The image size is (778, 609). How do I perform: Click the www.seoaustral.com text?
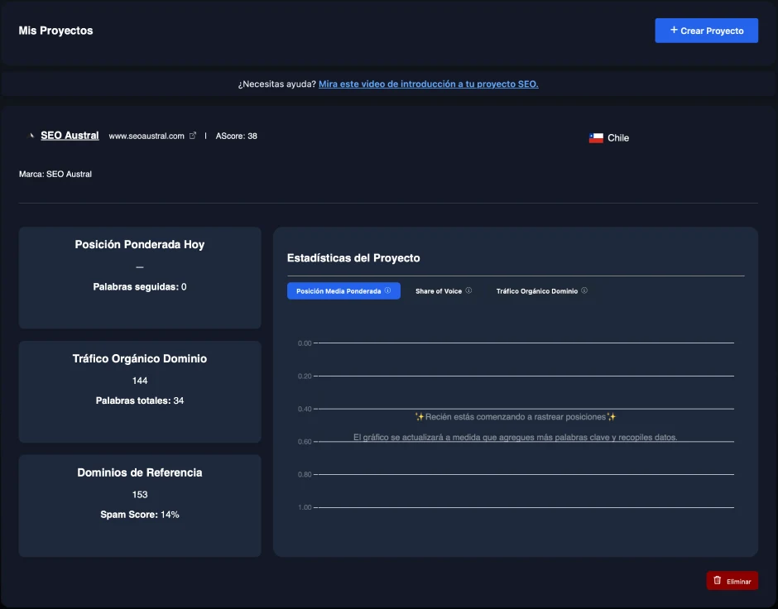coord(146,136)
